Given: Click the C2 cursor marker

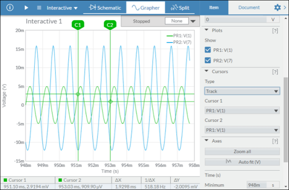Looking at the screenshot, I should [110, 25].
